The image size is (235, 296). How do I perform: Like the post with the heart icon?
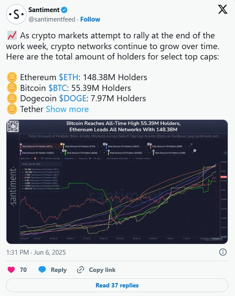(x=11, y=270)
